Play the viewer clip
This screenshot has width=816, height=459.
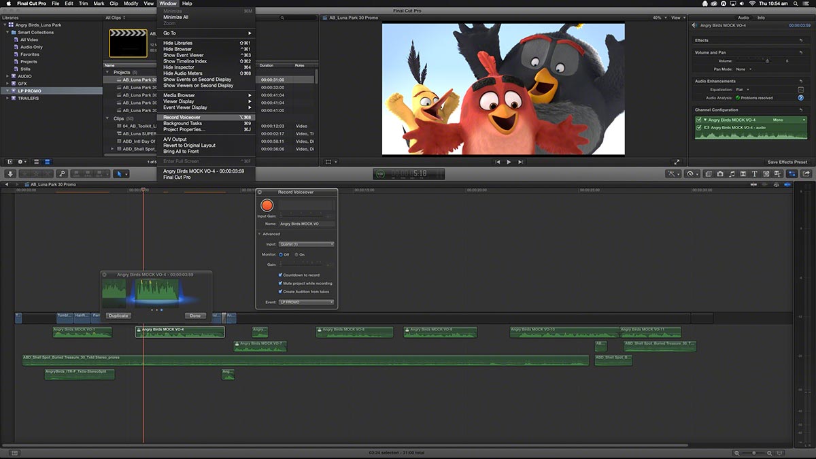tap(509, 162)
